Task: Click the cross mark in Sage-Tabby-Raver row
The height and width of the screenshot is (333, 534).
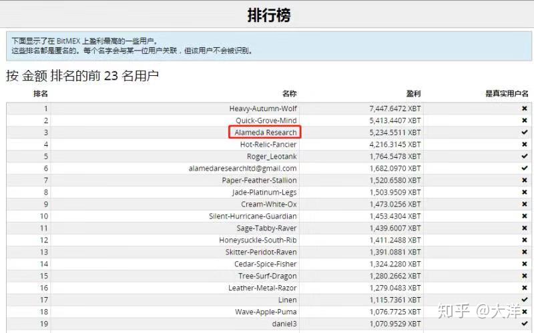Action: [525, 228]
